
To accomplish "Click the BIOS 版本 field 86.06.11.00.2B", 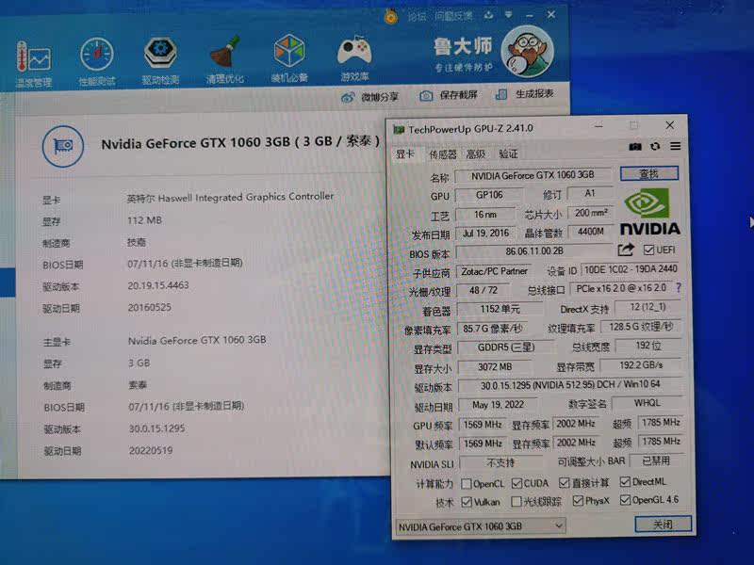I will click(x=533, y=251).
